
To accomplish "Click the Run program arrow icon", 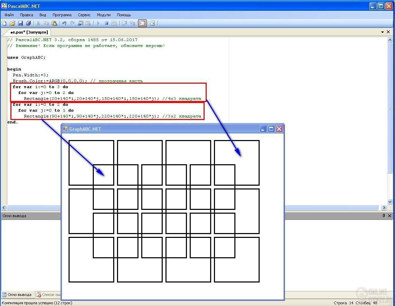I will (x=99, y=24).
